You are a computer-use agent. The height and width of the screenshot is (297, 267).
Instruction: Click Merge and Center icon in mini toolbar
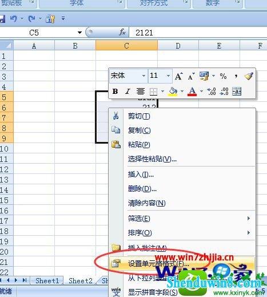point(237,92)
